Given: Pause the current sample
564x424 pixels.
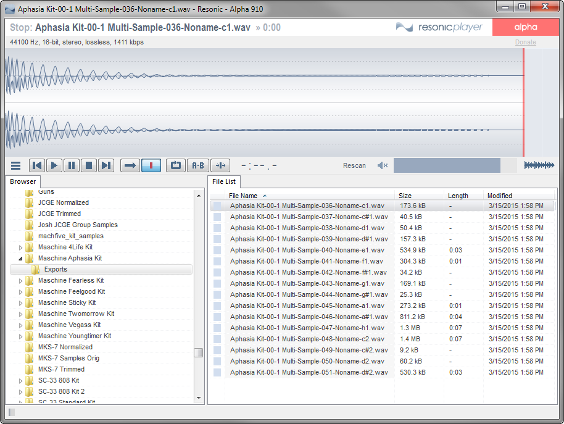Looking at the screenshot, I should click(71, 165).
